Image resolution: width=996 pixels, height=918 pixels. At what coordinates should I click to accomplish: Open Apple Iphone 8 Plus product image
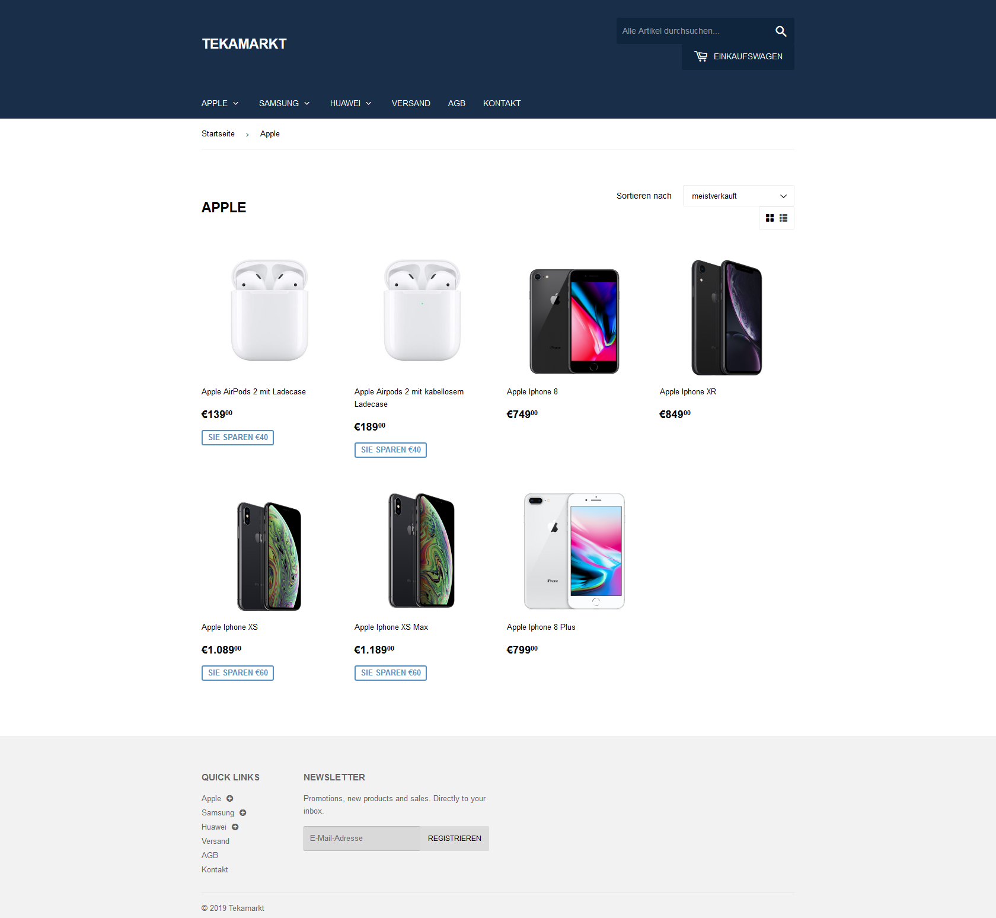574,551
